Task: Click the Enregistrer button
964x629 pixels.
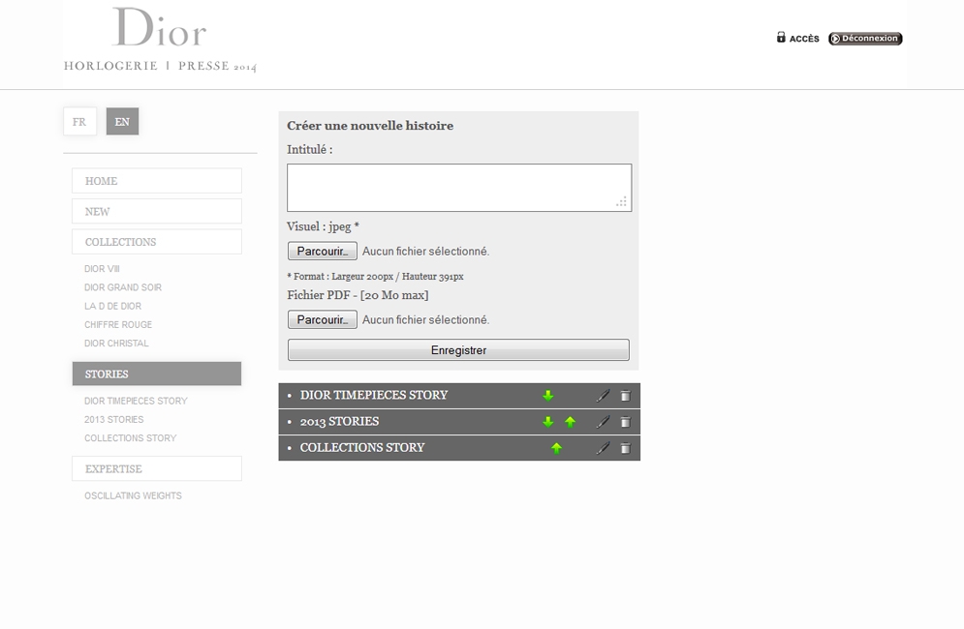Action: (458, 350)
